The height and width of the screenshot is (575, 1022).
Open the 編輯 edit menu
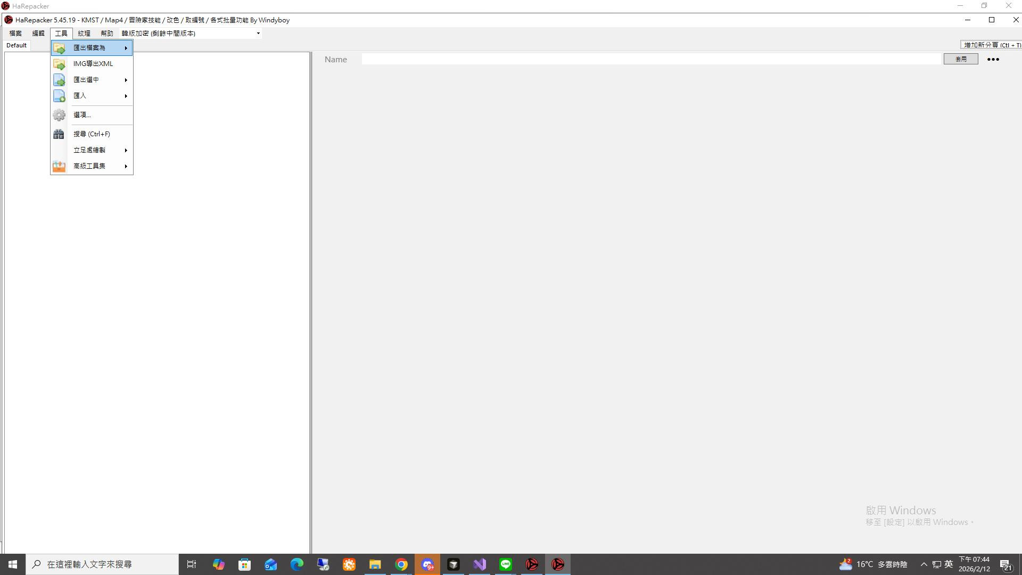point(38,33)
